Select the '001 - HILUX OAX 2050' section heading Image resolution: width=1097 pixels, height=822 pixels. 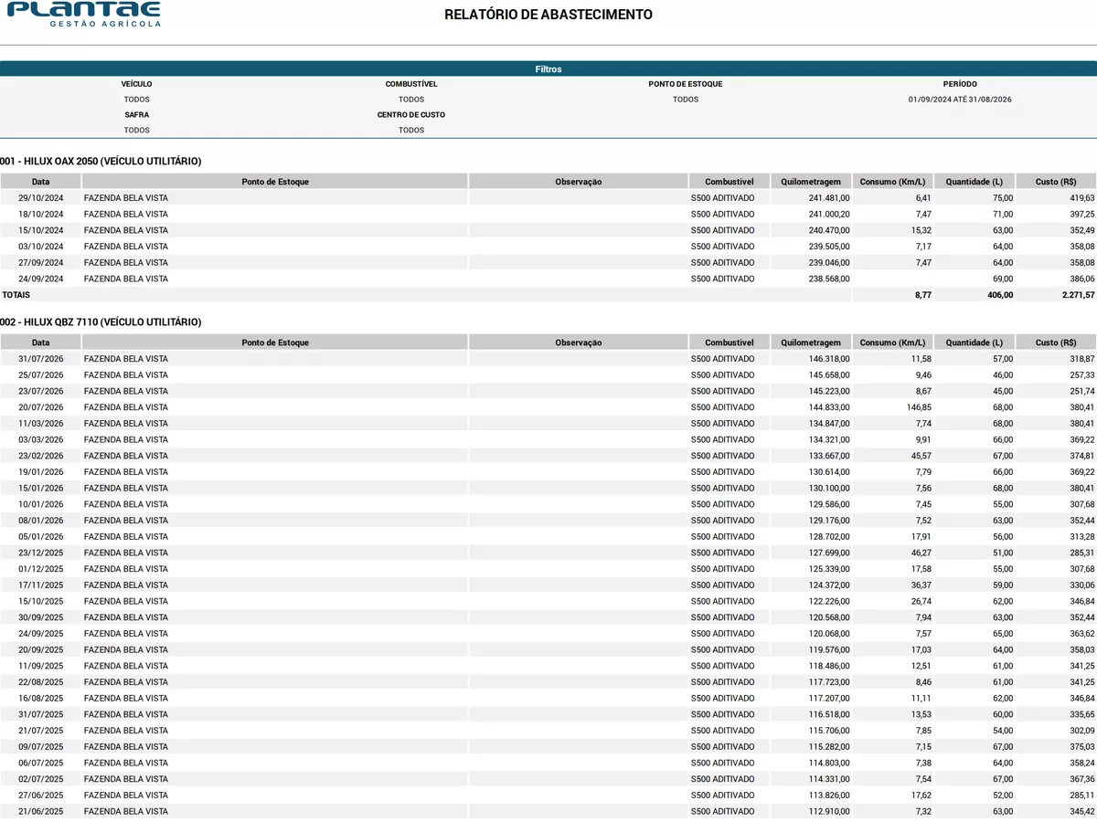coord(101,162)
